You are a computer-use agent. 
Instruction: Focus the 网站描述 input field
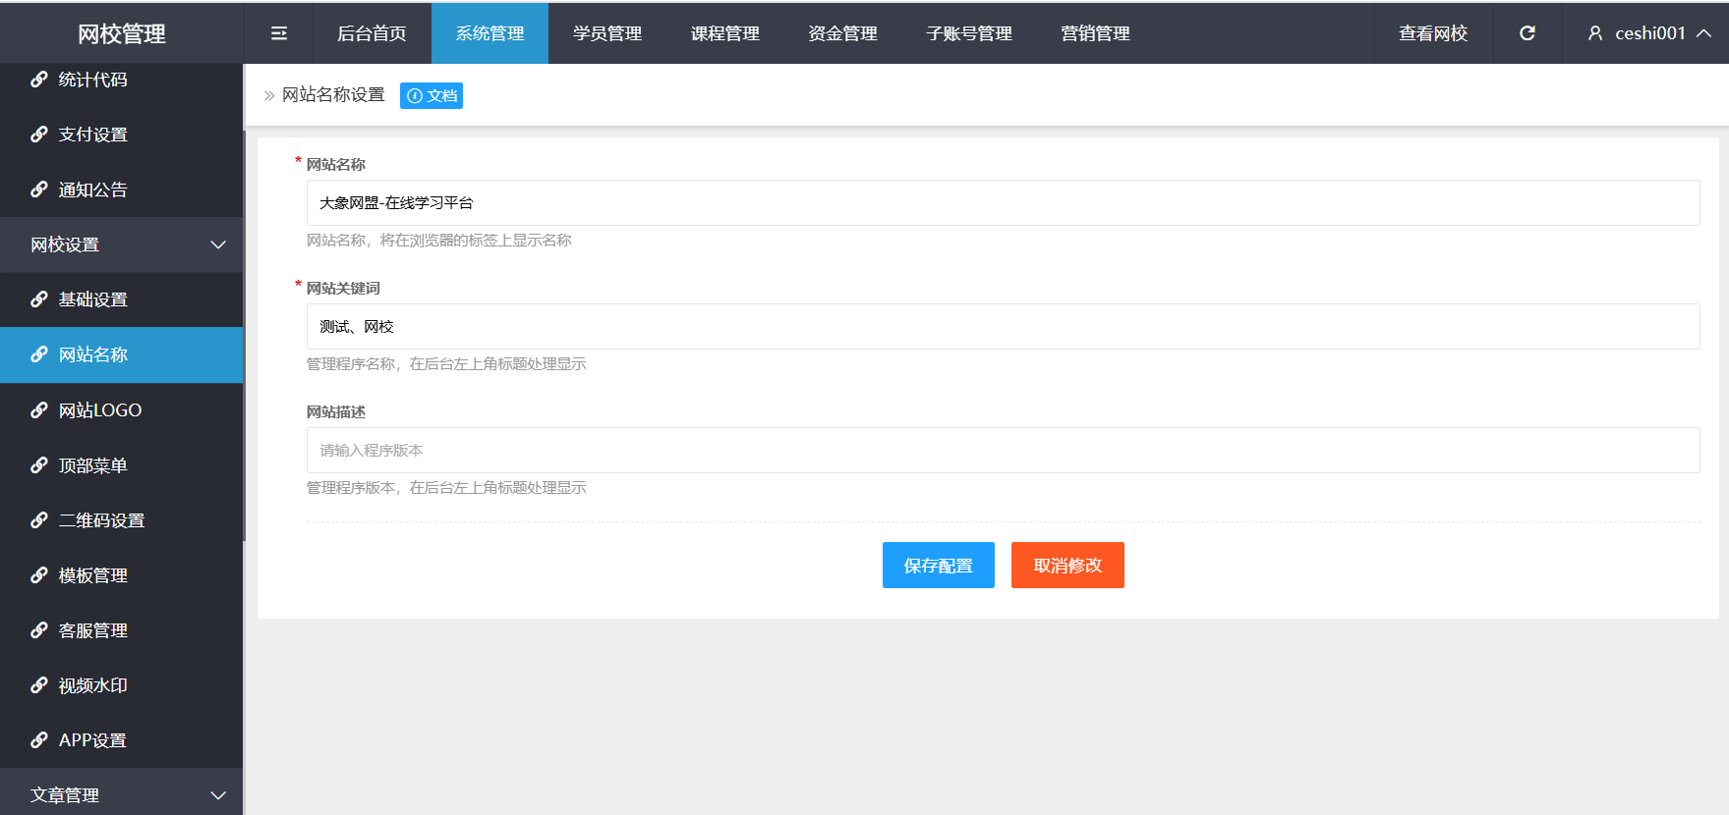(1003, 451)
